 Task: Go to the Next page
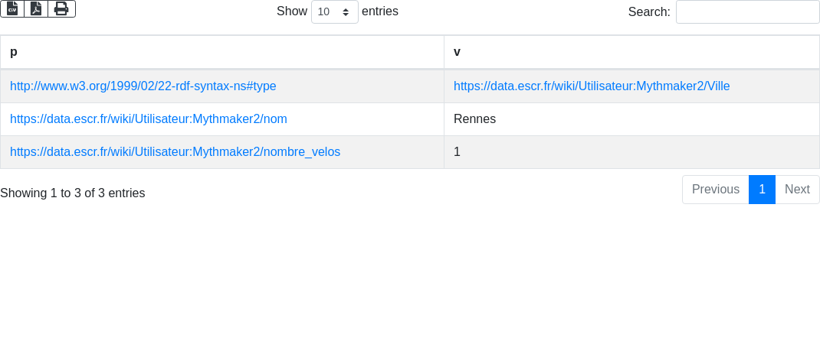(x=797, y=190)
